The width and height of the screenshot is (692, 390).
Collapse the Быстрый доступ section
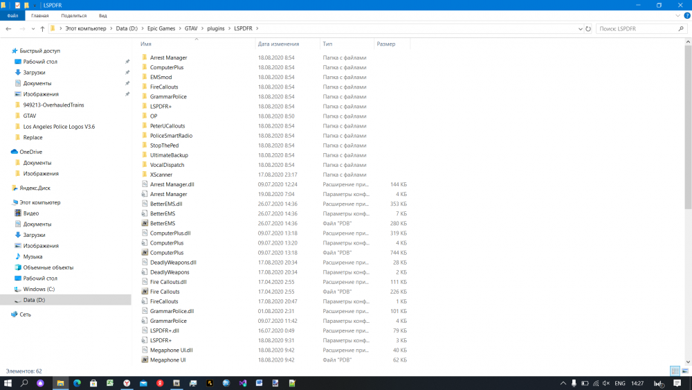7,51
